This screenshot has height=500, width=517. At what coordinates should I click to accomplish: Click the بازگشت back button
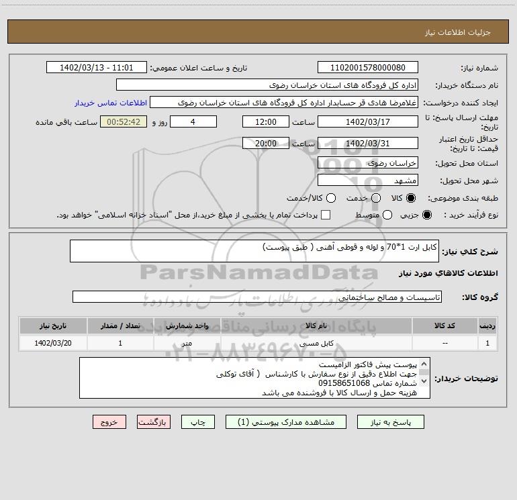(x=154, y=422)
